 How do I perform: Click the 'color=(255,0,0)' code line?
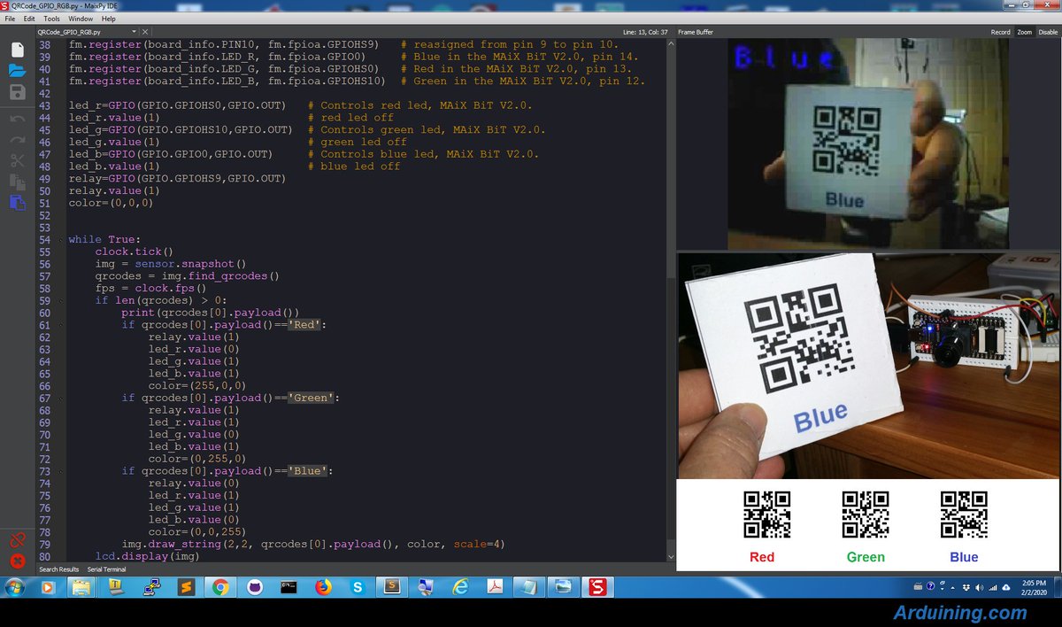[x=197, y=386]
